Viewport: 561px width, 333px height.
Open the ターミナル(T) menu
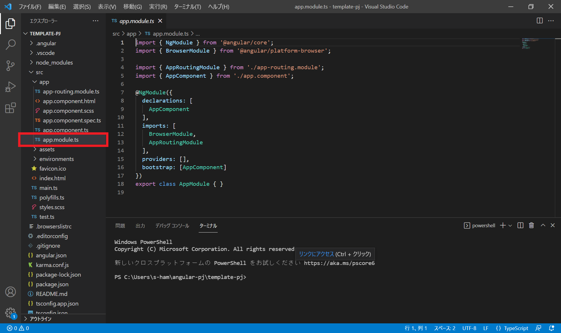[x=187, y=6]
